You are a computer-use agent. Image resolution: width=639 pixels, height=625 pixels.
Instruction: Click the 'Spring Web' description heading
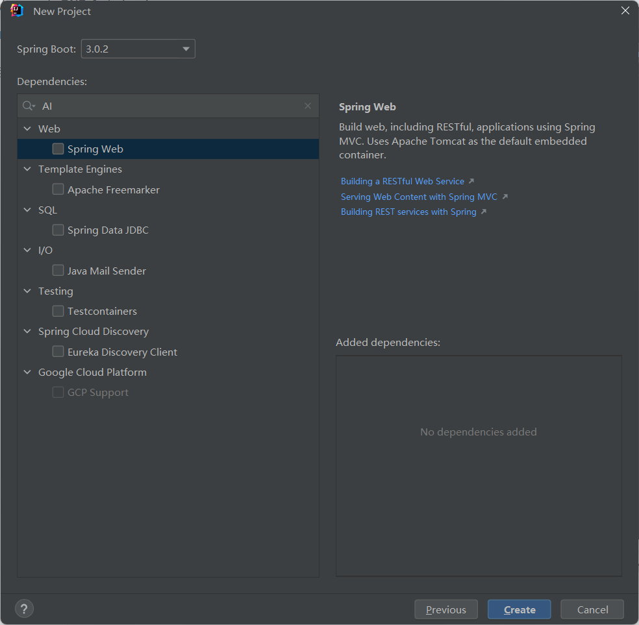[367, 106]
